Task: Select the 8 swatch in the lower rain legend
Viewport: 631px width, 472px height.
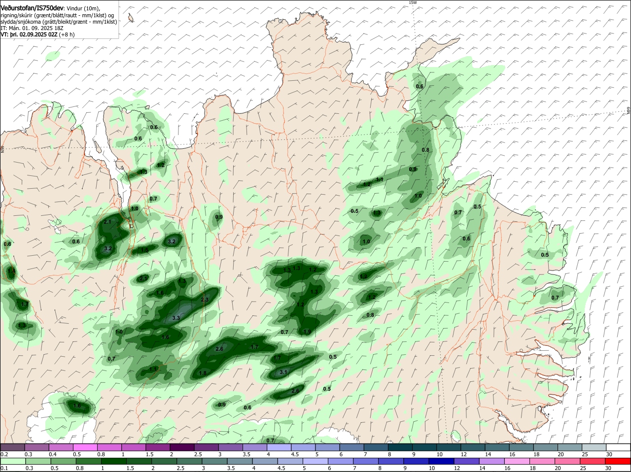Action: point(390,462)
